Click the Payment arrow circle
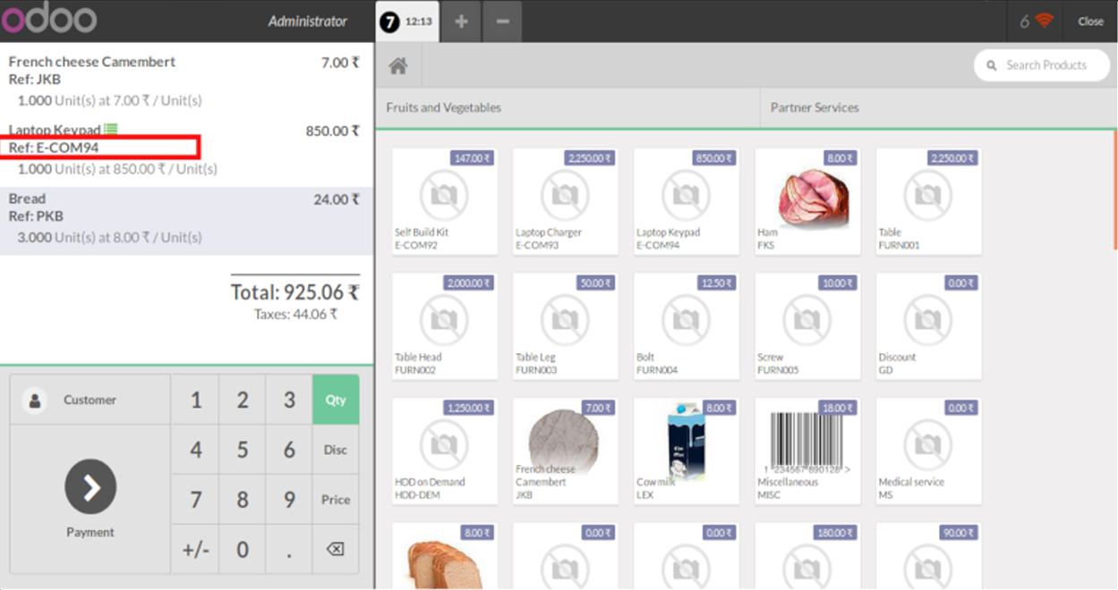 pos(90,487)
